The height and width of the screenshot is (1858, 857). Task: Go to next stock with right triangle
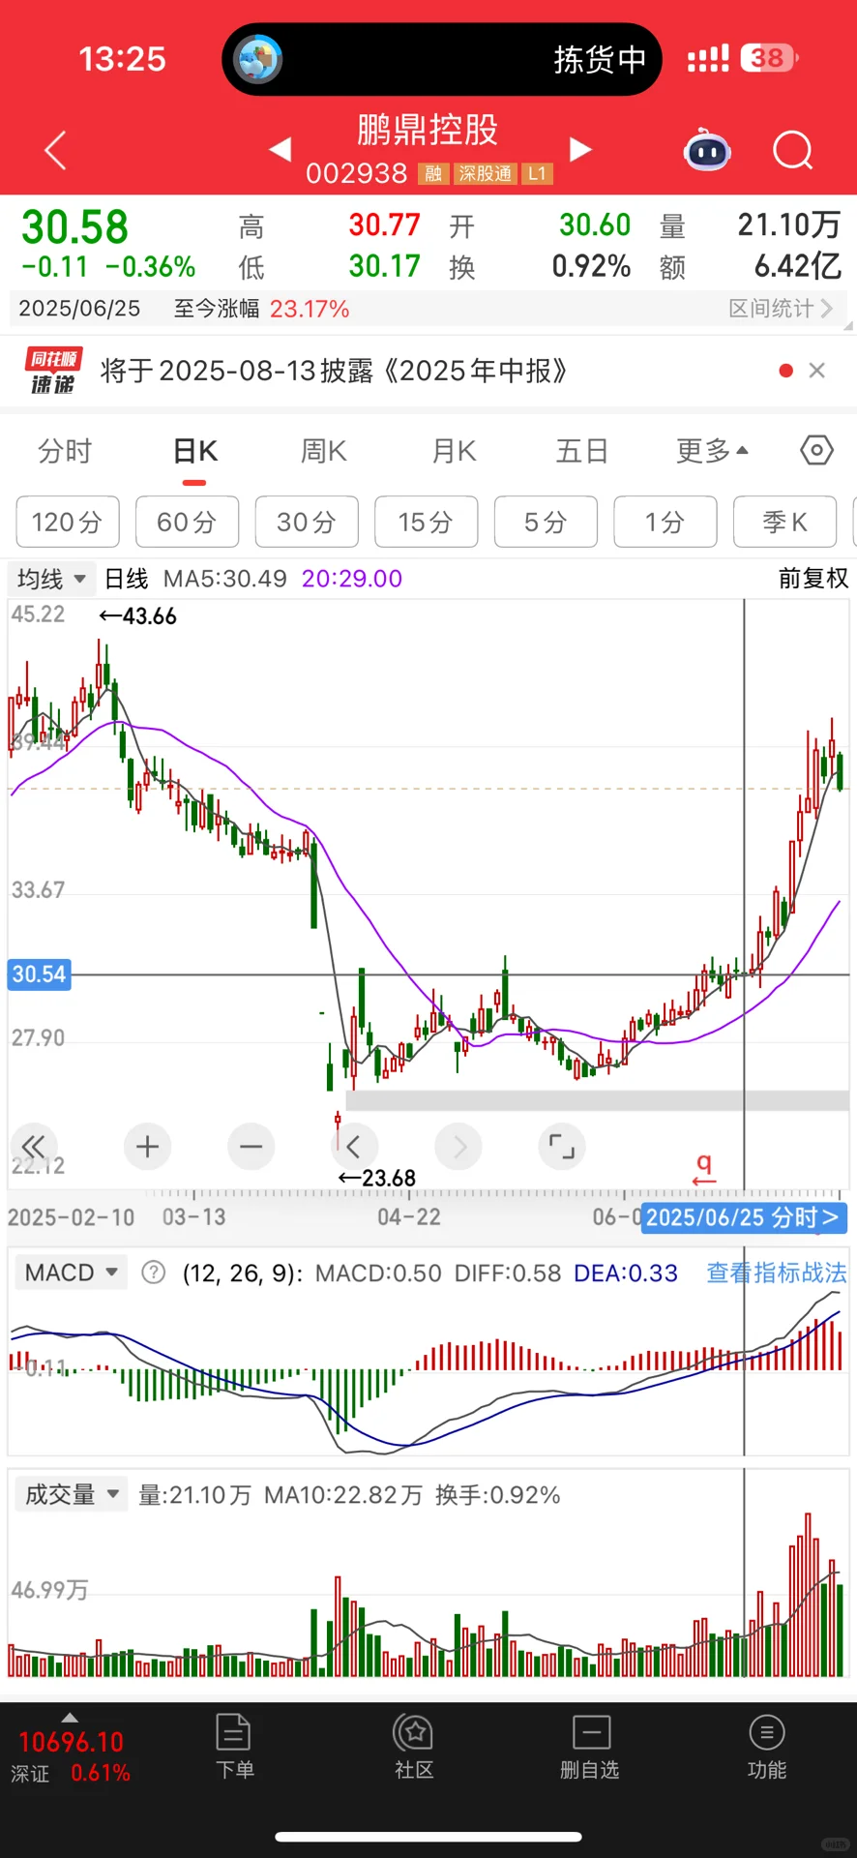pos(580,149)
